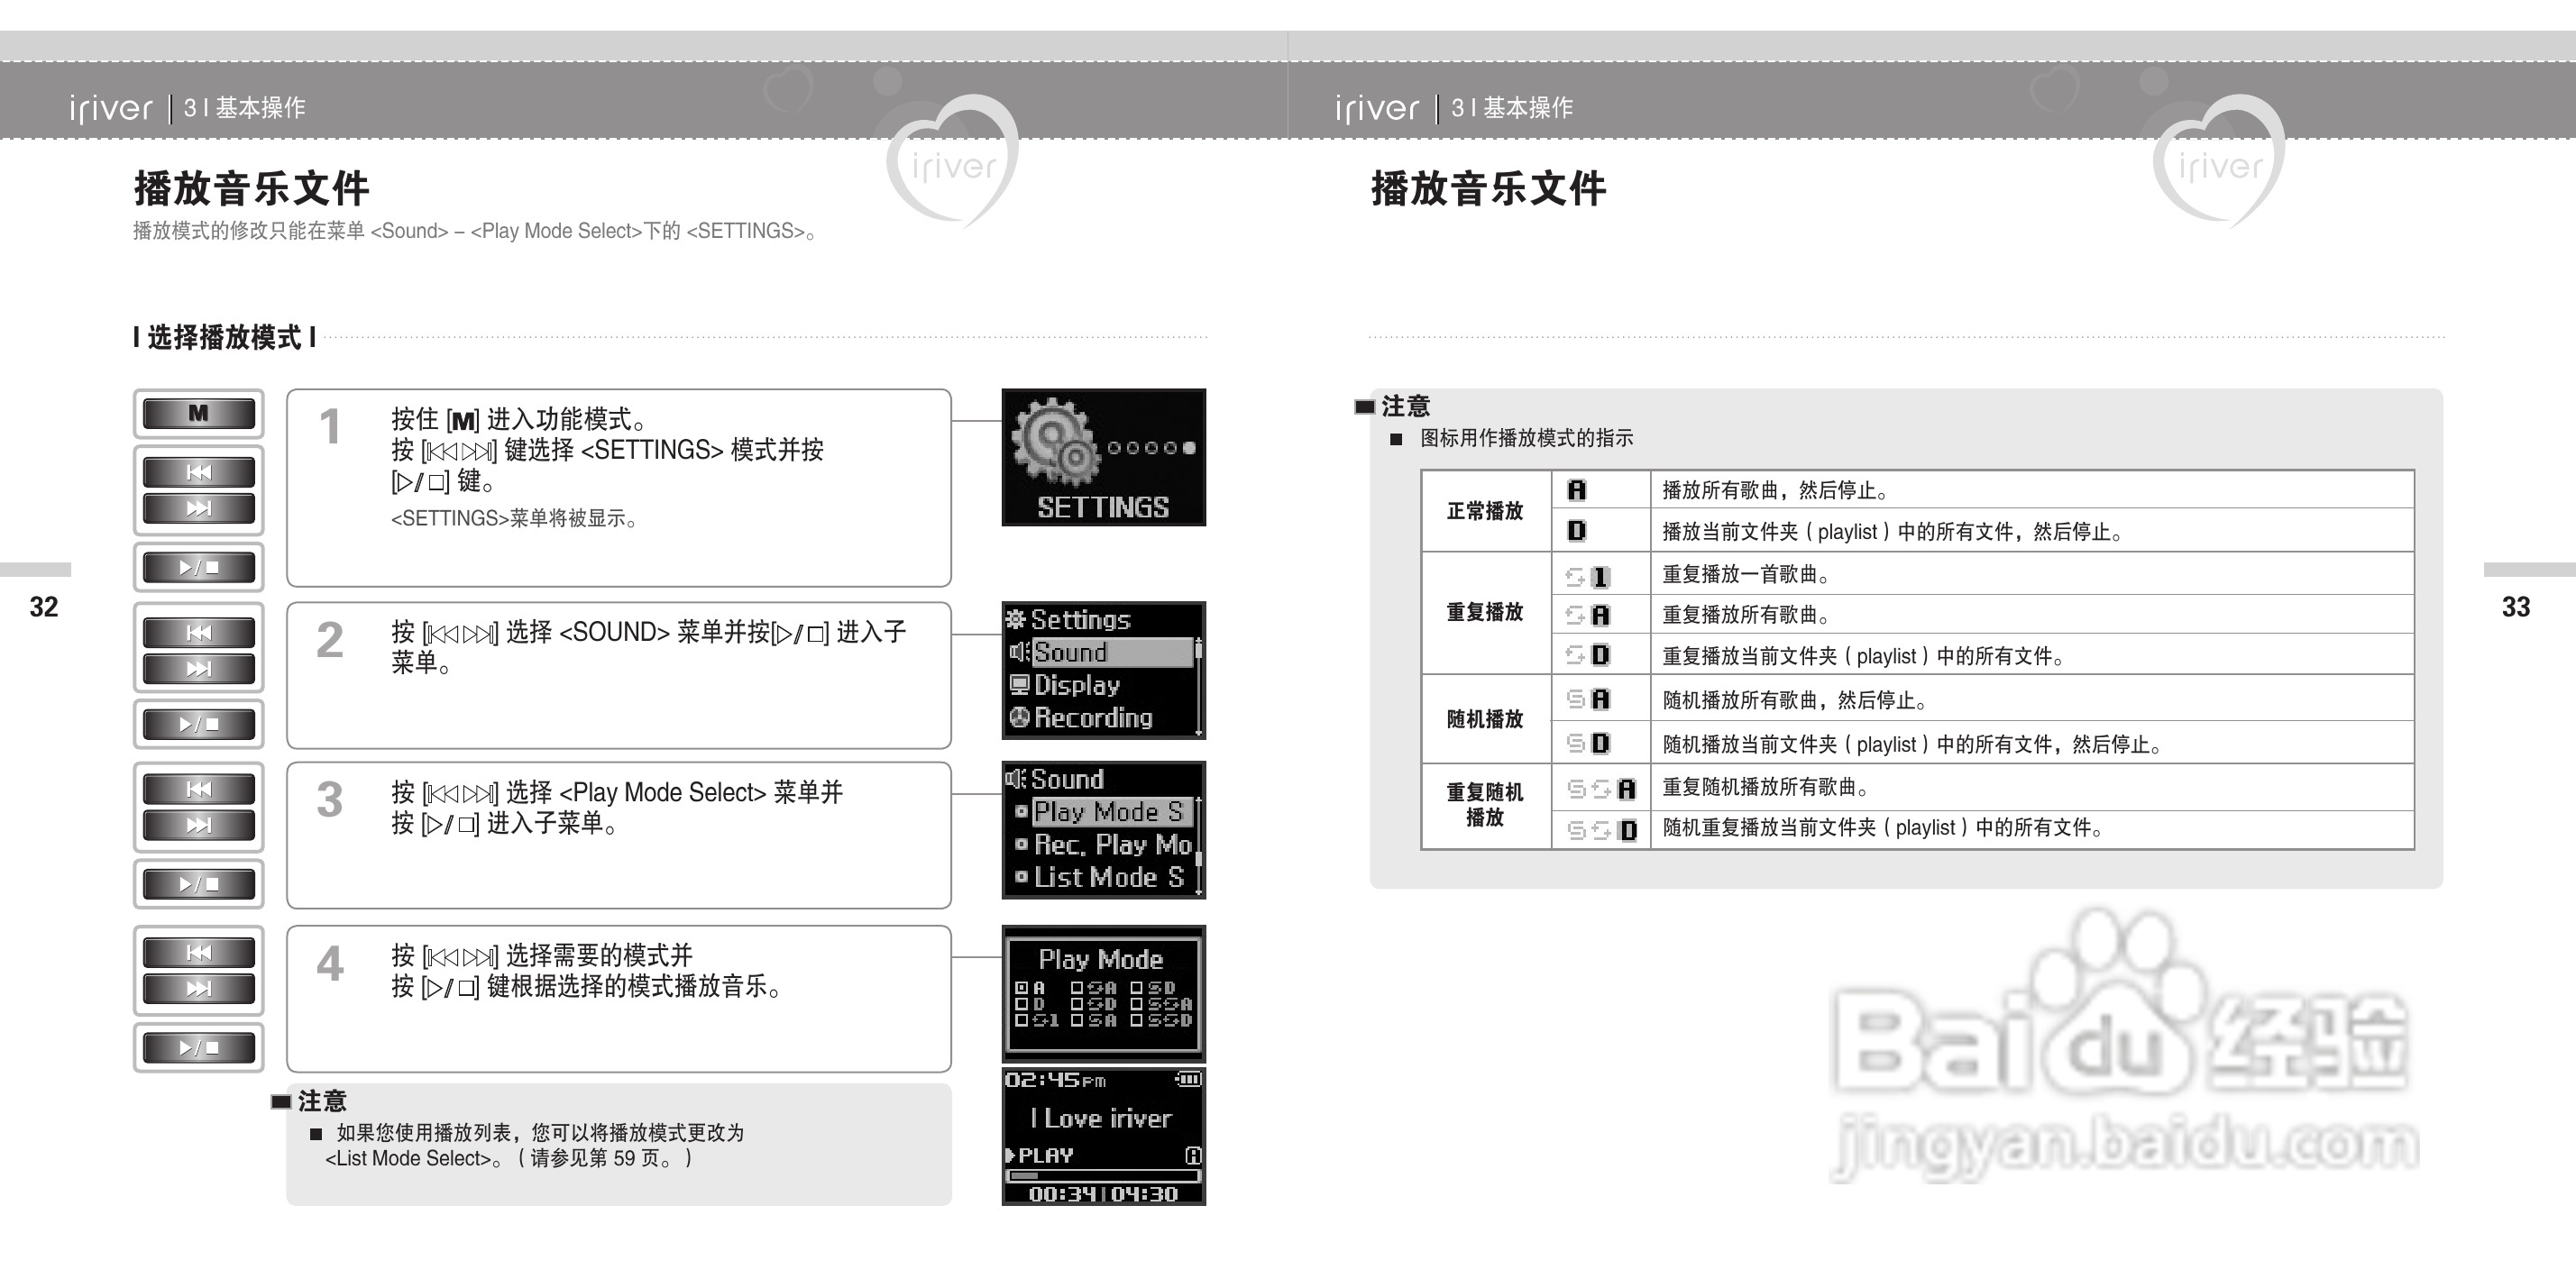
Task: Click the monitor icon beside Display
Action: 1018,685
